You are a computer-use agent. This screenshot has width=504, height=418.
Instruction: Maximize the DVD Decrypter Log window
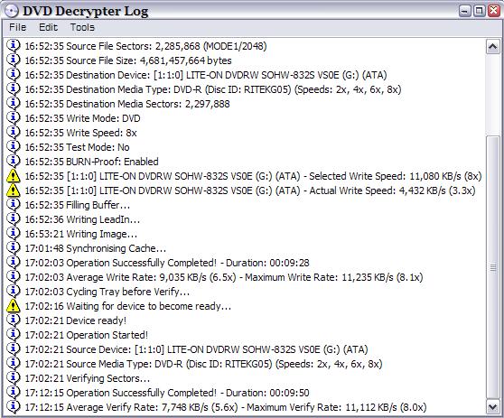click(x=479, y=11)
